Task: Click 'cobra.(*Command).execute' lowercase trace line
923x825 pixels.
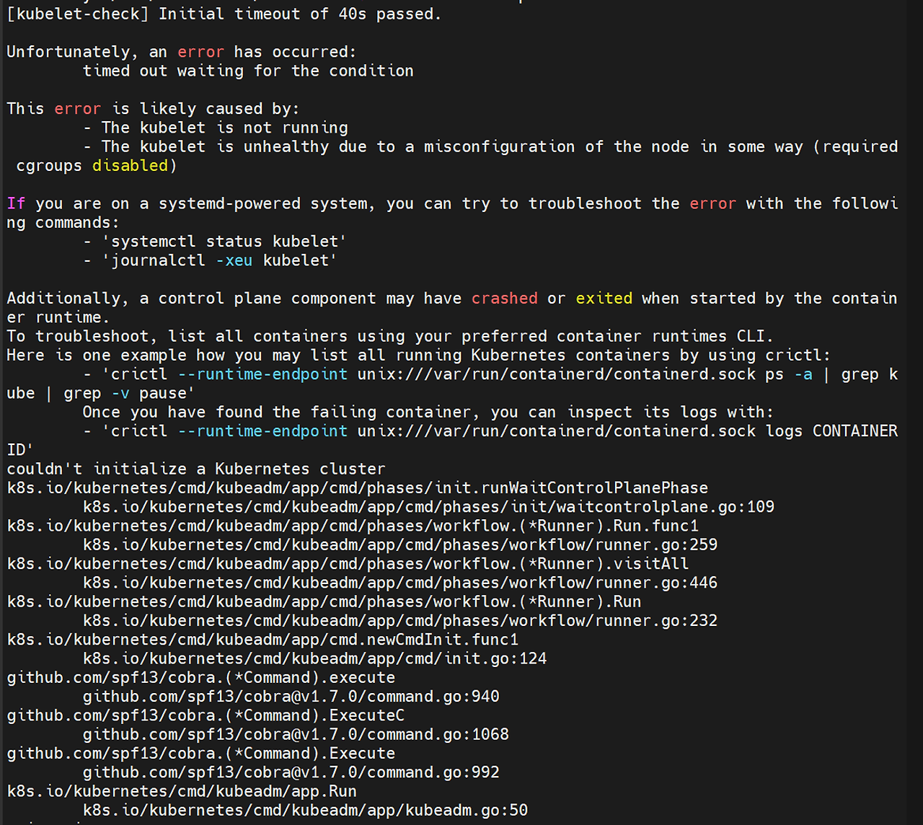Action: click(x=201, y=678)
